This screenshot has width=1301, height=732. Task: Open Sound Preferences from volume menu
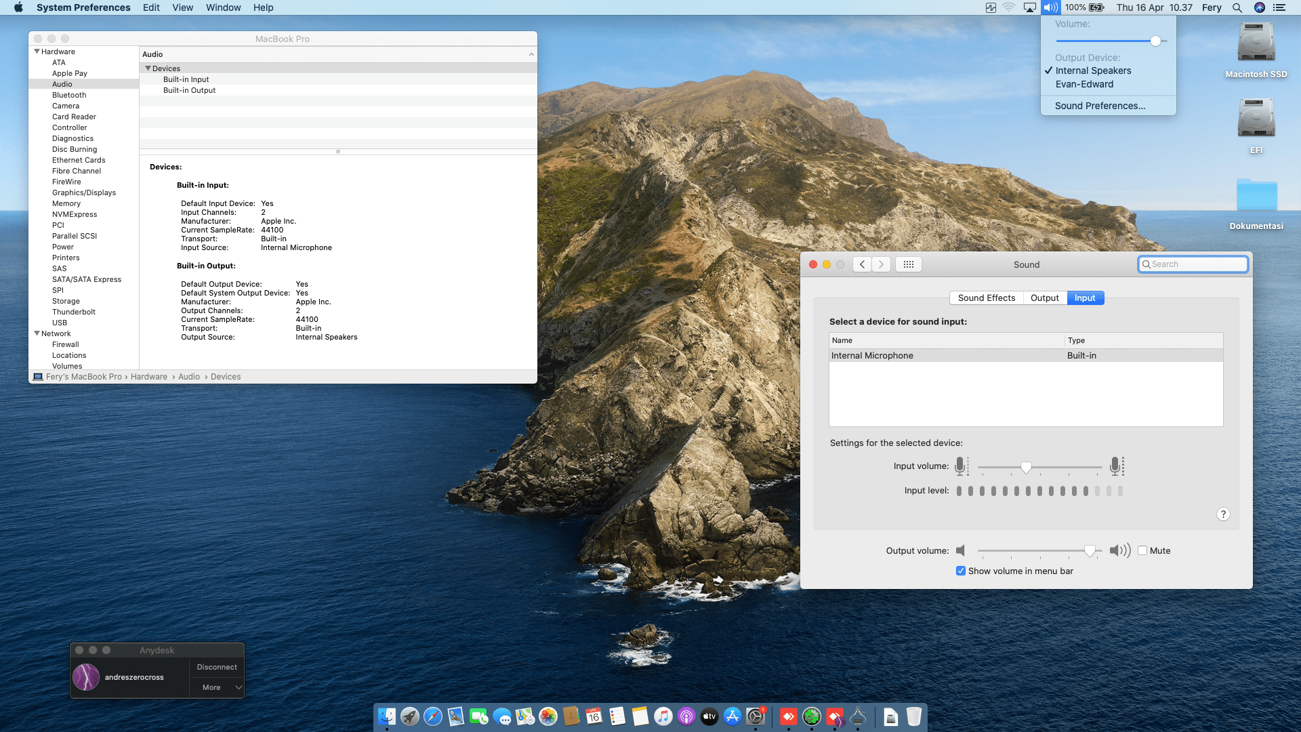1099,106
